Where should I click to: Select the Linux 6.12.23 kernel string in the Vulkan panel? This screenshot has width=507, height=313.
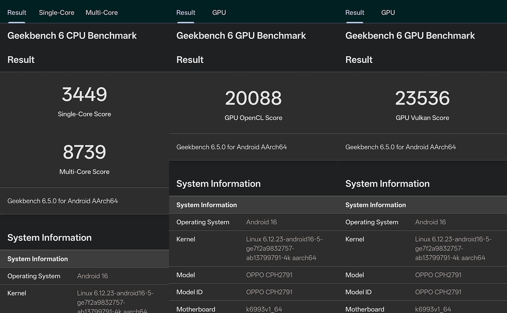[x=453, y=249]
